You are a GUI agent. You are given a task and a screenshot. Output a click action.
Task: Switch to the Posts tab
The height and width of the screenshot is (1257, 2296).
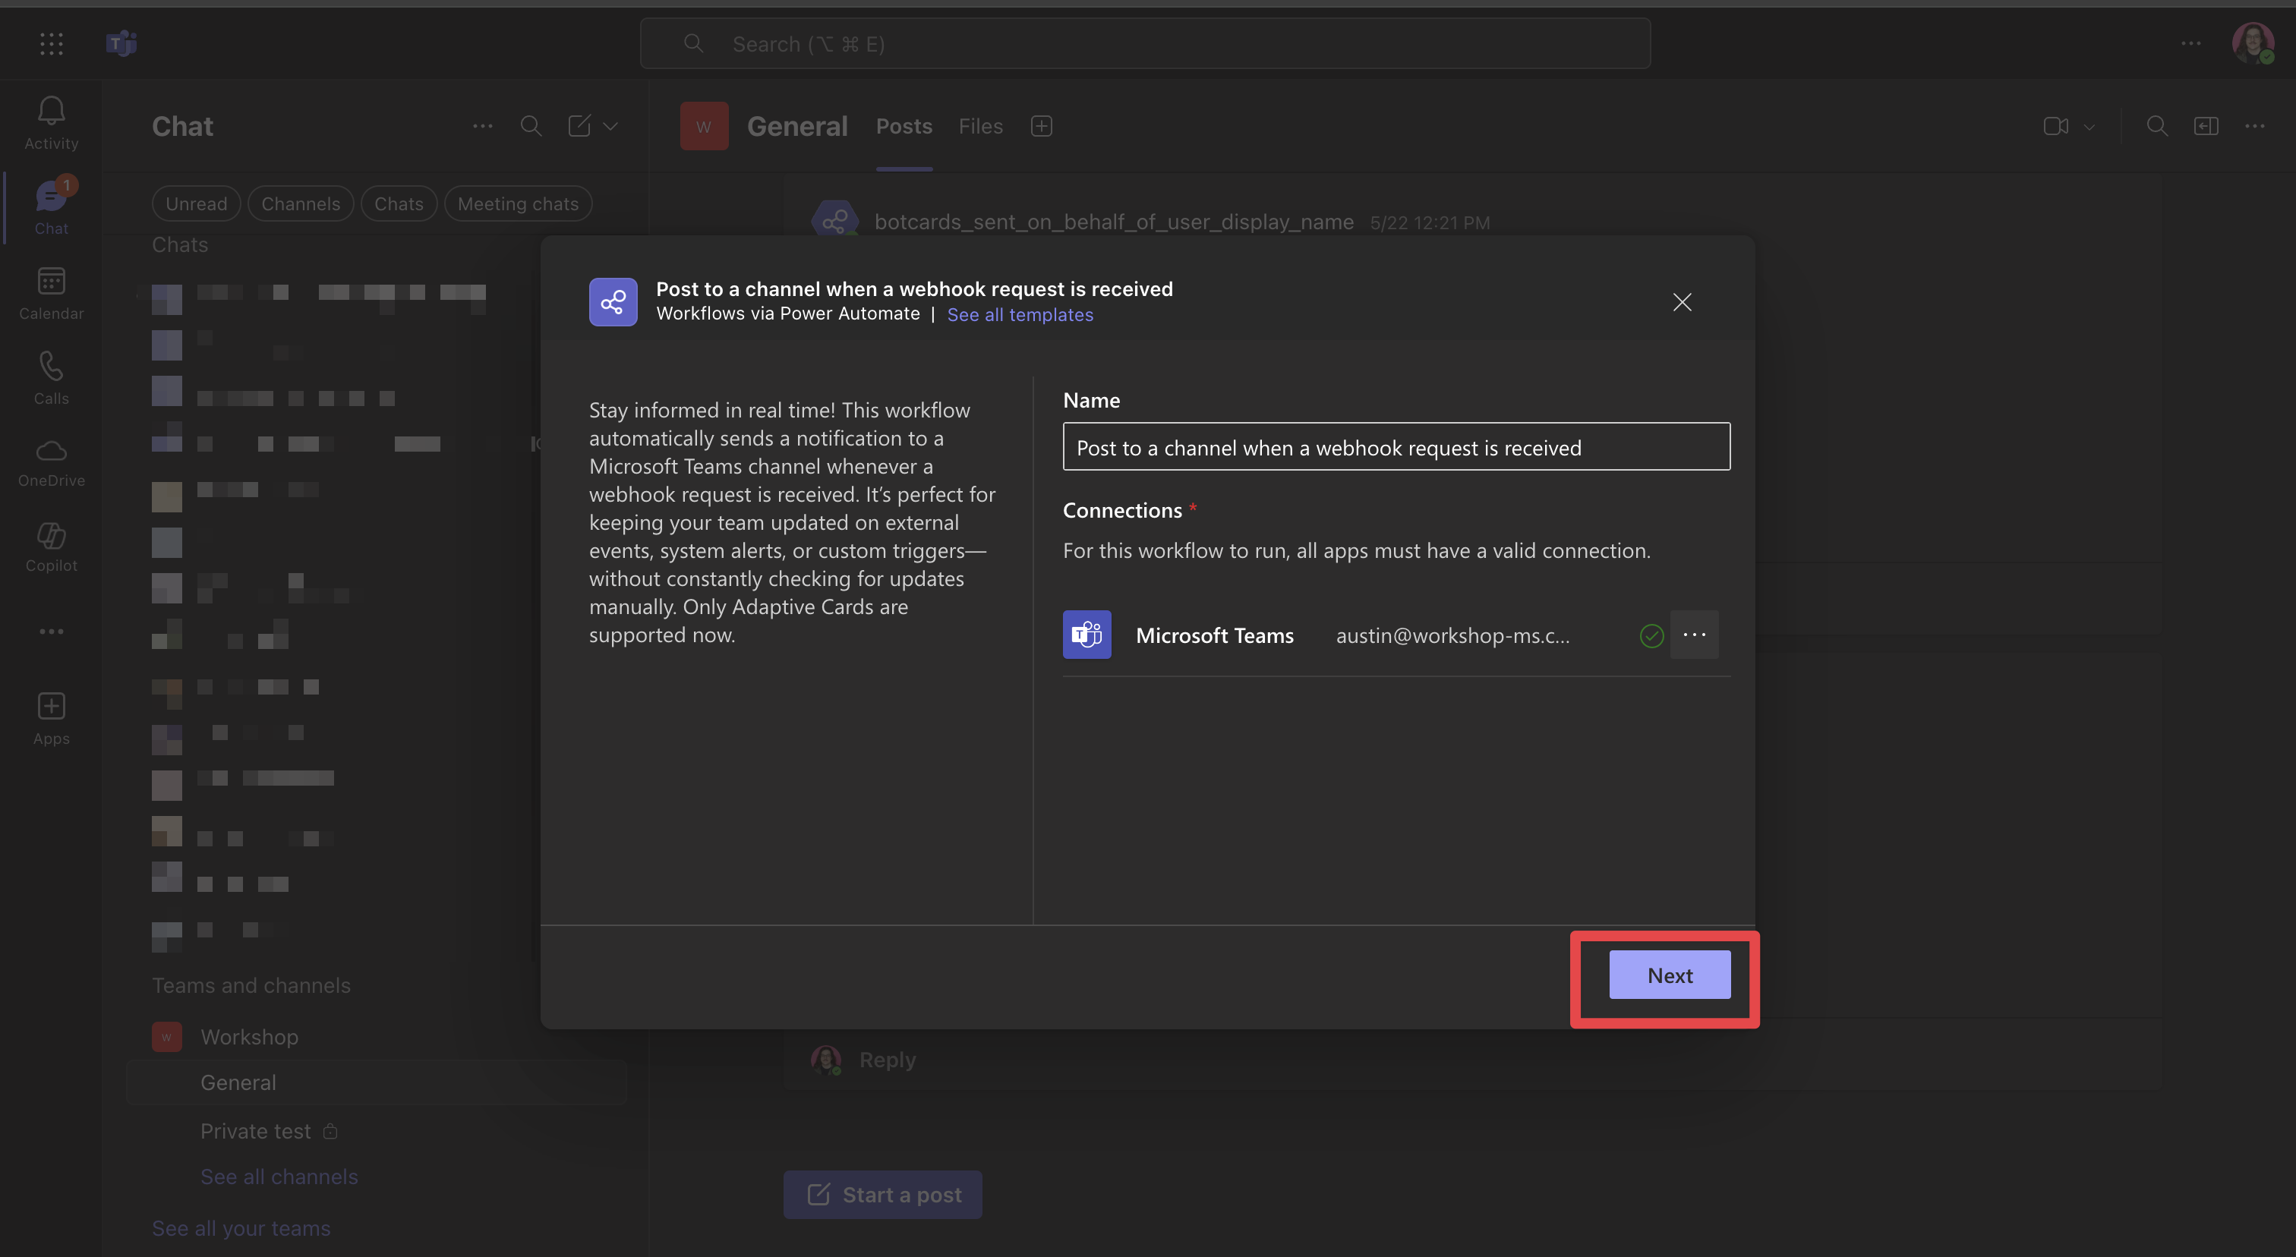click(904, 125)
